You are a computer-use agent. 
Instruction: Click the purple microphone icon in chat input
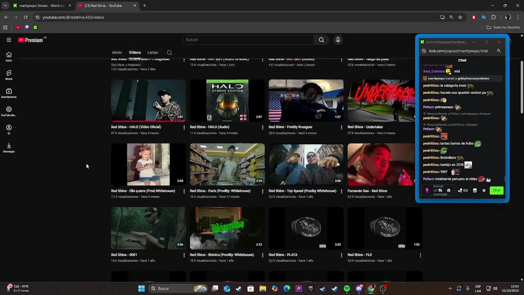point(427,191)
